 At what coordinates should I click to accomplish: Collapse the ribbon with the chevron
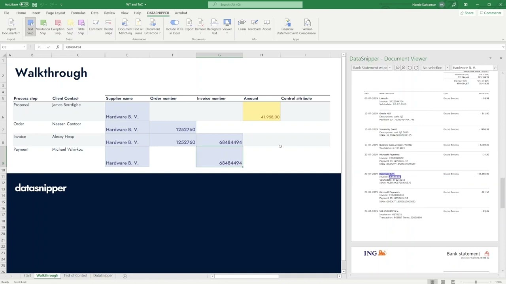(x=503, y=39)
